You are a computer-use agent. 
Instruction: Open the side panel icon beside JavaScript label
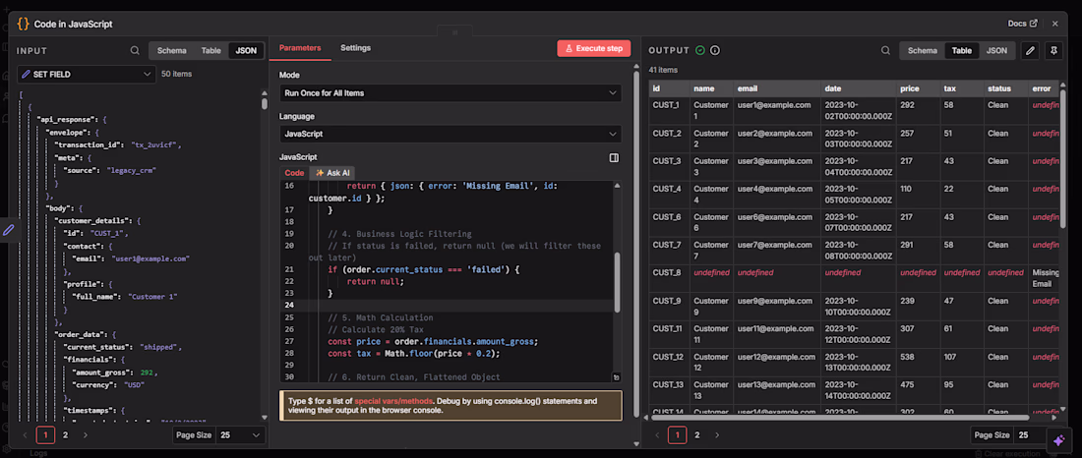coord(614,157)
